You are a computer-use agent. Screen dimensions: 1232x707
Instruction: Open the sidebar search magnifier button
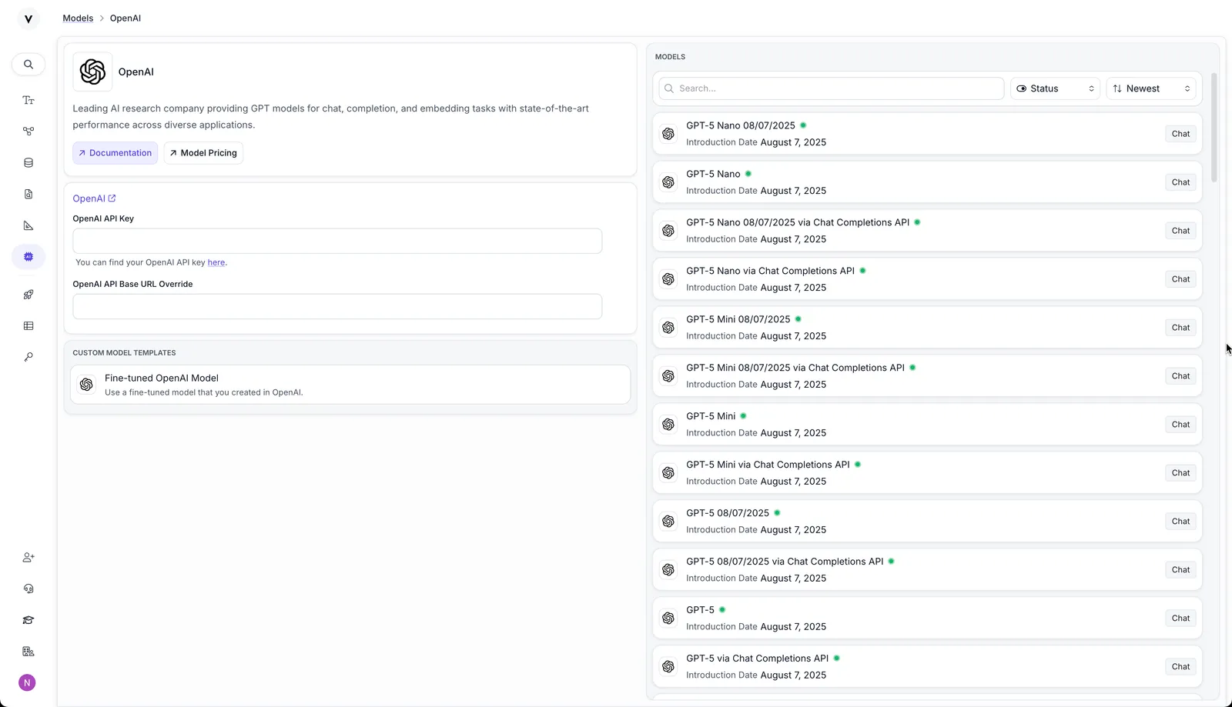(28, 65)
